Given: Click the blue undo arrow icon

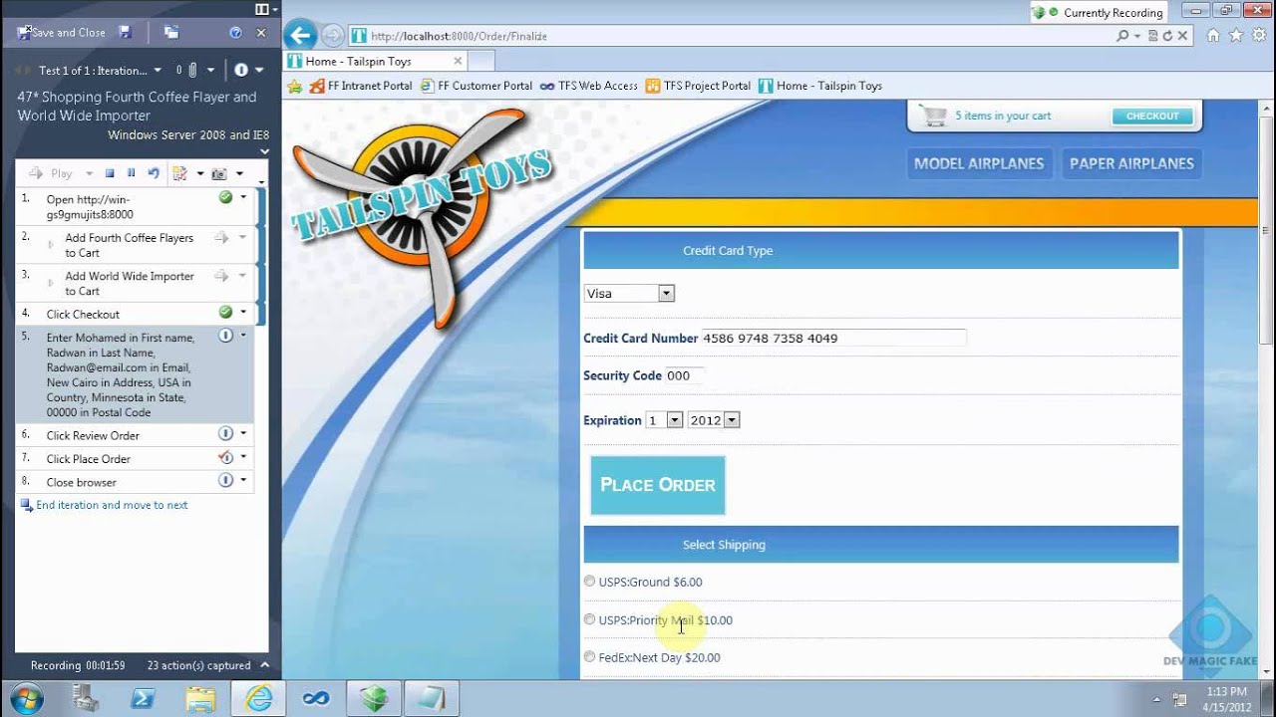Looking at the screenshot, I should click(154, 173).
